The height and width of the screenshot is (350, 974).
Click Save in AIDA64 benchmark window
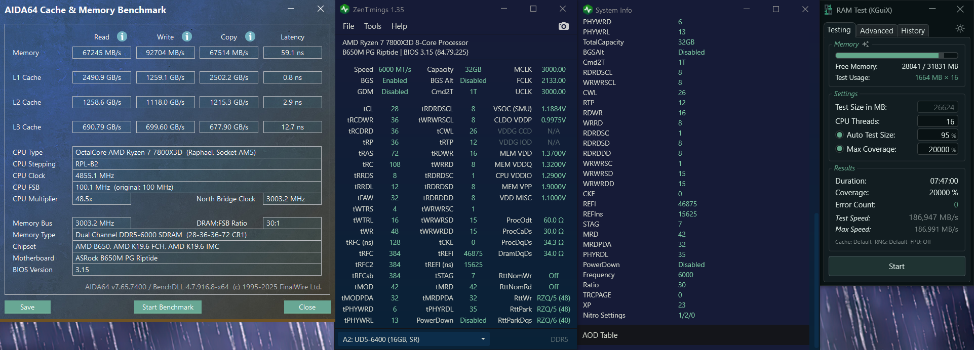(x=27, y=307)
